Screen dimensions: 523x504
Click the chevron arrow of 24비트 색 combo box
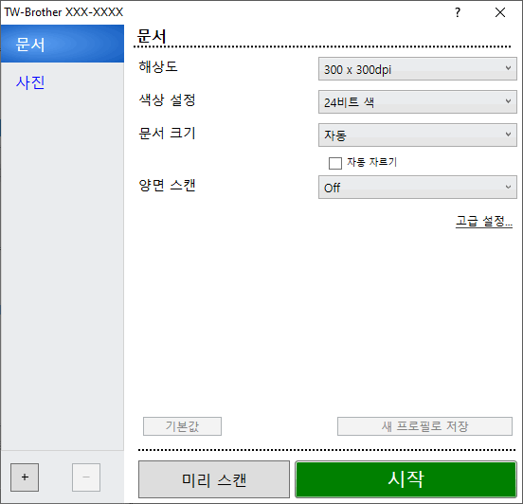[x=508, y=101]
